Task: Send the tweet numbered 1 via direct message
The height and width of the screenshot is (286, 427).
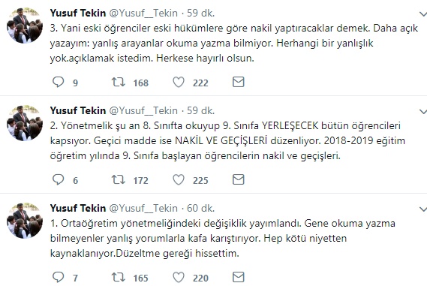Action: [x=239, y=277]
